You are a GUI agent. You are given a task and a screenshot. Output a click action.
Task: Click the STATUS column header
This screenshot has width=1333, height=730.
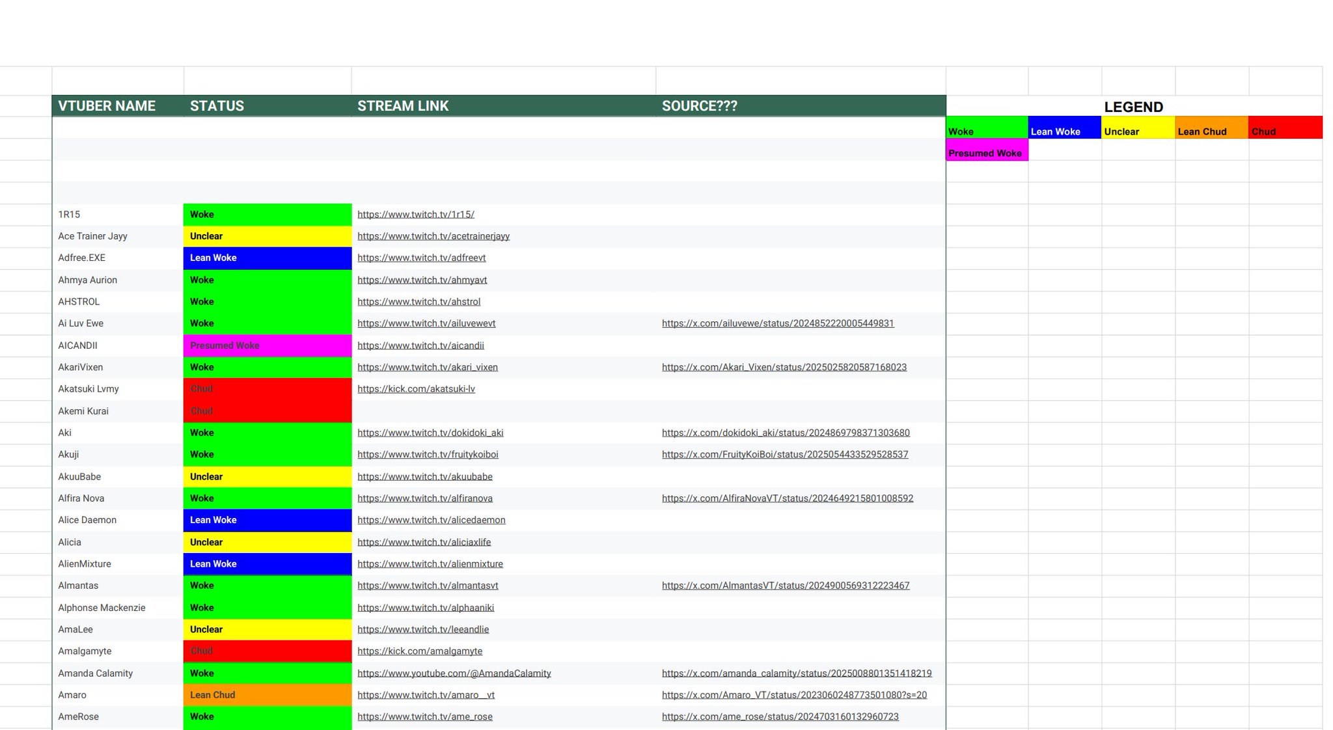(x=217, y=106)
